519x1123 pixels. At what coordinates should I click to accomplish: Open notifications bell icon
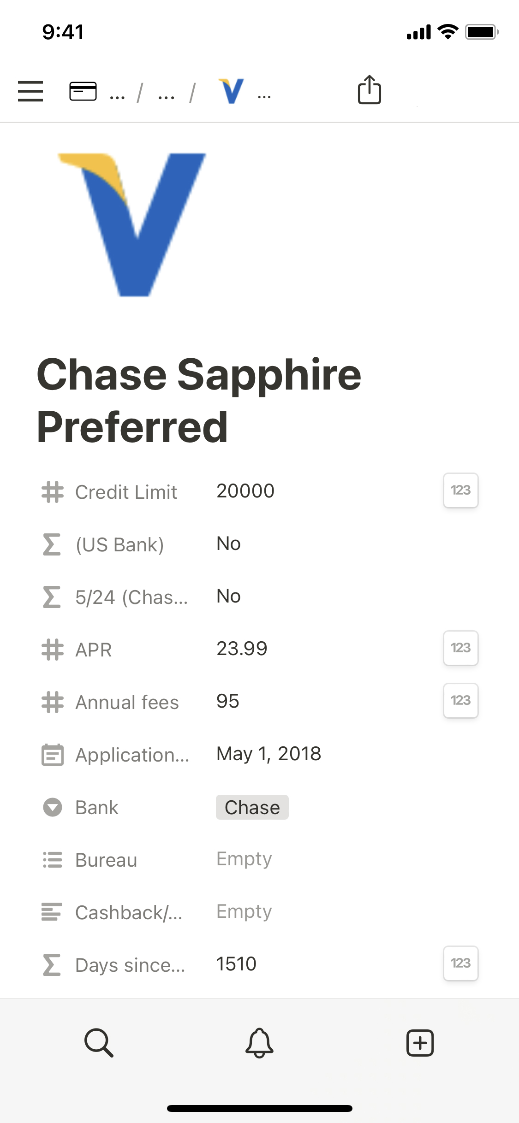click(x=259, y=1042)
